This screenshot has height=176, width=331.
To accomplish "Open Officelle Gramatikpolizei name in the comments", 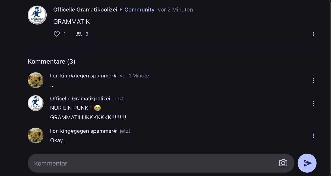I will pyautogui.click(x=80, y=99).
